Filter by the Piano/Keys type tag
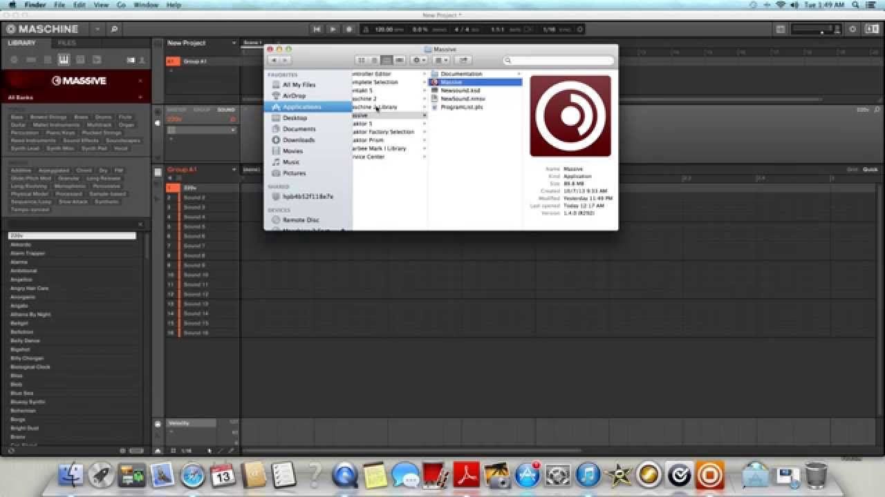The image size is (885, 497). click(60, 133)
